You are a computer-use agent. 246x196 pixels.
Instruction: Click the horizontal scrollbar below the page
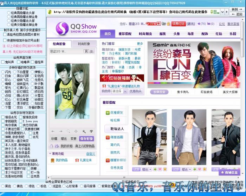tap(124, 177)
